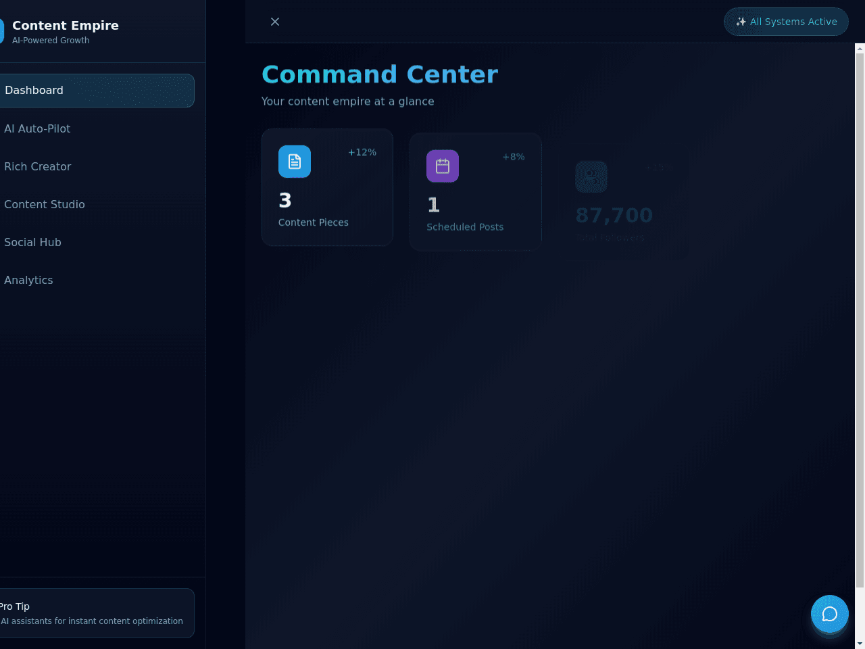Click the Content Pieces label
The image size is (865, 649).
click(x=314, y=222)
